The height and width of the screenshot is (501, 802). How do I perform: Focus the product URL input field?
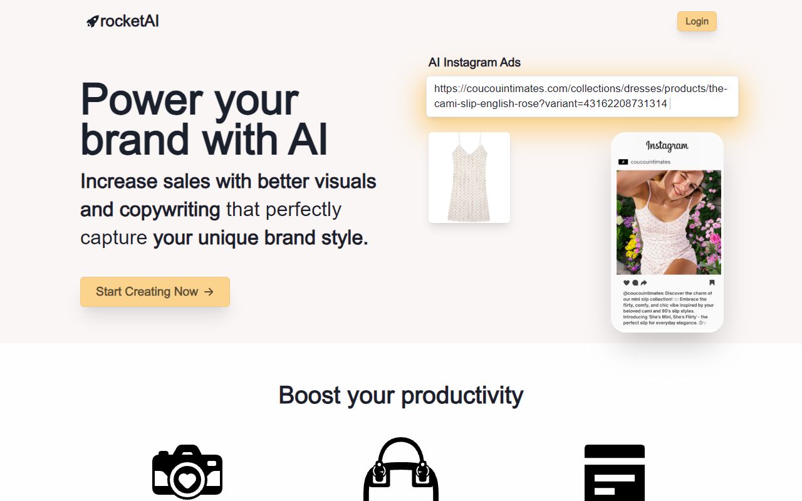pos(582,96)
